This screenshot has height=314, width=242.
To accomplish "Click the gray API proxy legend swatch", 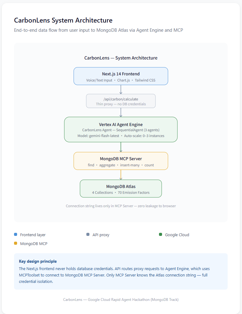I will click(88, 234).
